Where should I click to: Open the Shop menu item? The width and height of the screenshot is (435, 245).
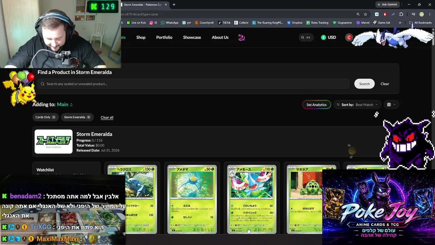point(141,37)
